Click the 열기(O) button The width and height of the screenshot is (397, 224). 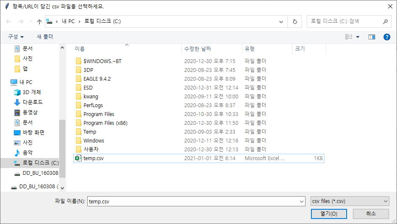(x=329, y=214)
